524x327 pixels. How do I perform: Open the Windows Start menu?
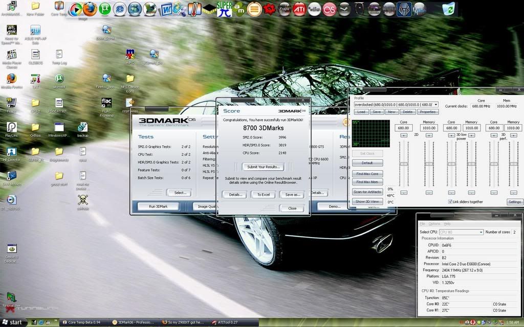coord(12,322)
